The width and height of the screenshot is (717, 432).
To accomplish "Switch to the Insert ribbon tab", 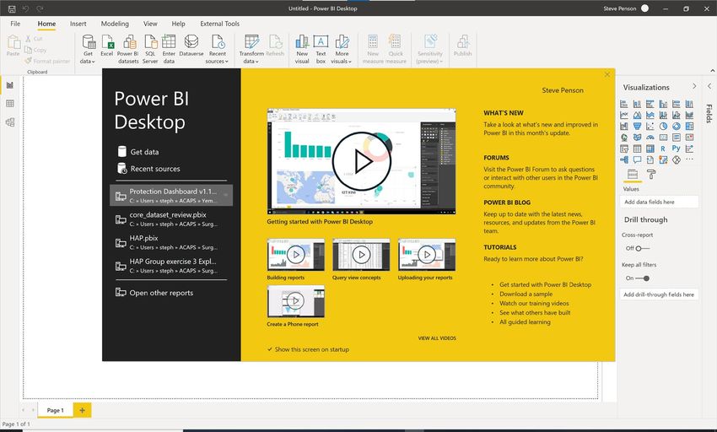I will pyautogui.click(x=78, y=24).
